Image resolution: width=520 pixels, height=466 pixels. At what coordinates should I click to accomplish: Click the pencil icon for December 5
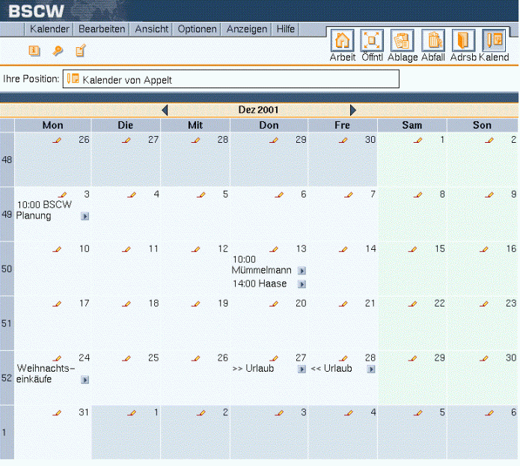click(x=201, y=195)
